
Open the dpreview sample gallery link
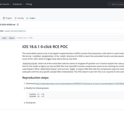click(x=80, y=84)
